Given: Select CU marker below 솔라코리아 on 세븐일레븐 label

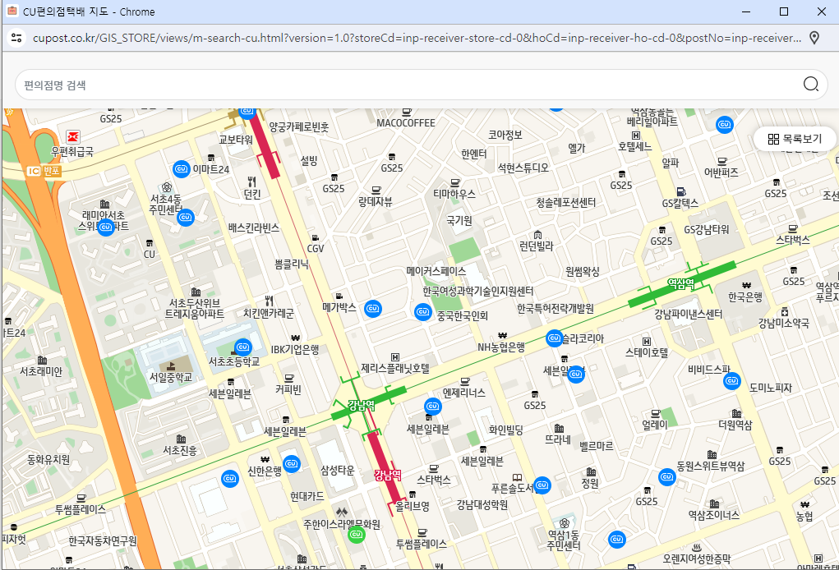Looking at the screenshot, I should coord(576,375).
